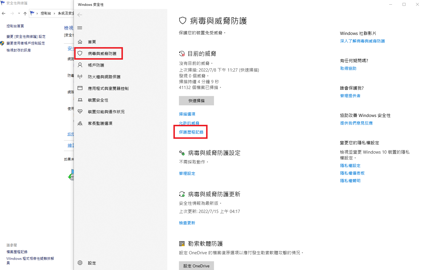Click the gears icon beside 病毒與威脅防護設定
Viewport: 423px width, 270px height.
pos(182,153)
